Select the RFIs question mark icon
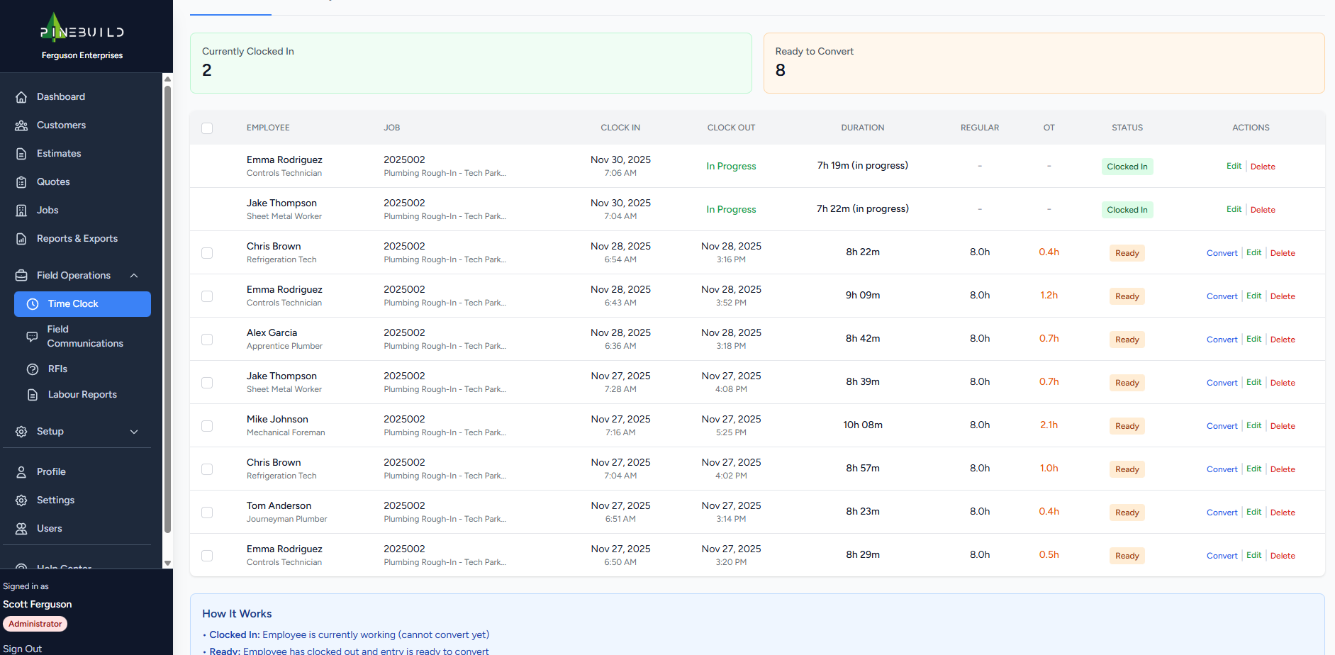The width and height of the screenshot is (1335, 655). (x=33, y=369)
